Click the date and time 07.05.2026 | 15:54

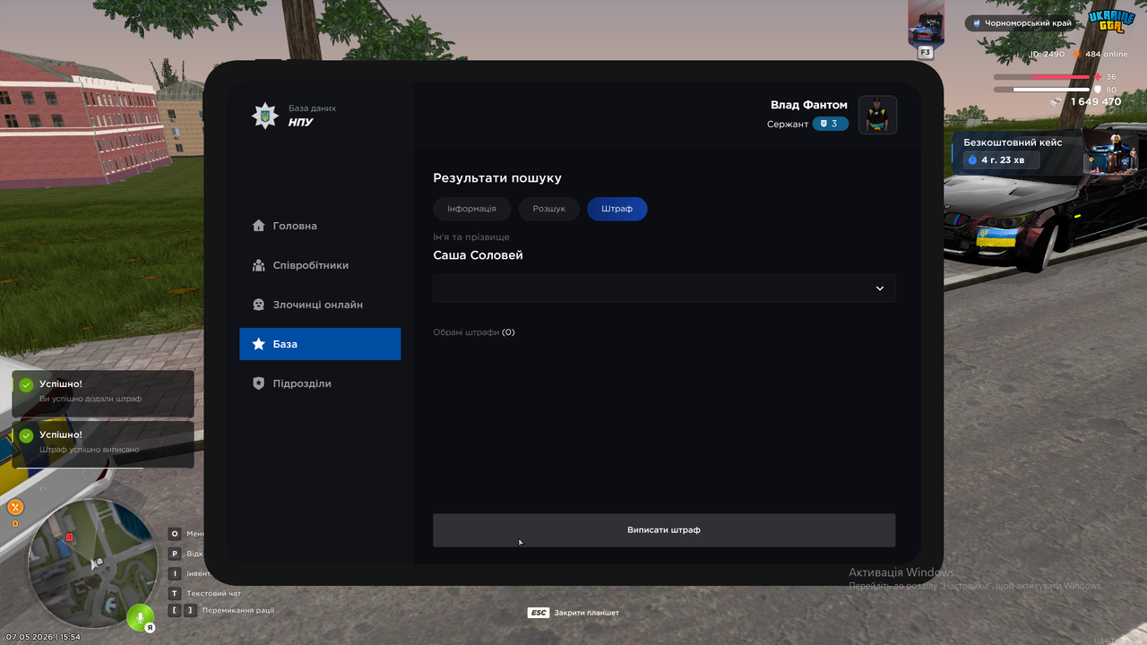click(x=43, y=637)
